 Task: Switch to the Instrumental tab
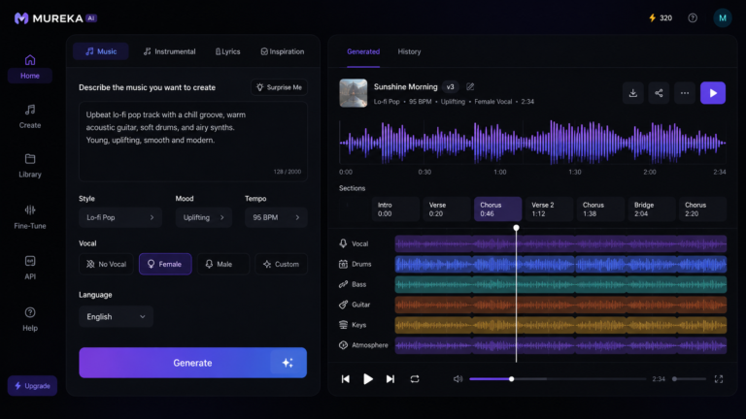[x=169, y=51]
